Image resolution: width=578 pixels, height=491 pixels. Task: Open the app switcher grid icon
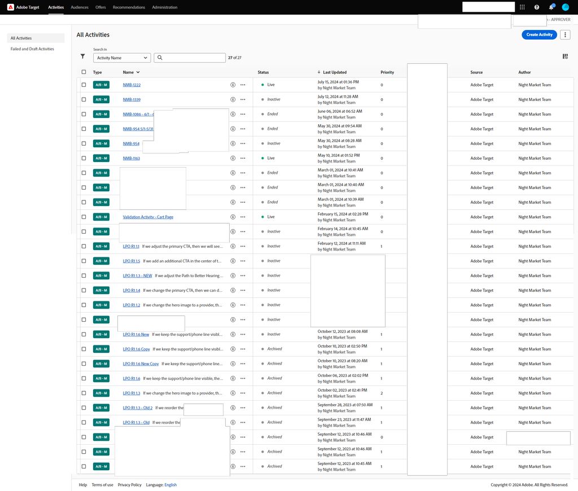tap(522, 7)
